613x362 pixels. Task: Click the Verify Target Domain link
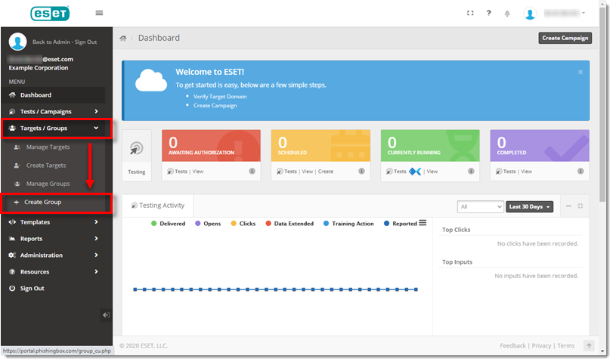[220, 97]
